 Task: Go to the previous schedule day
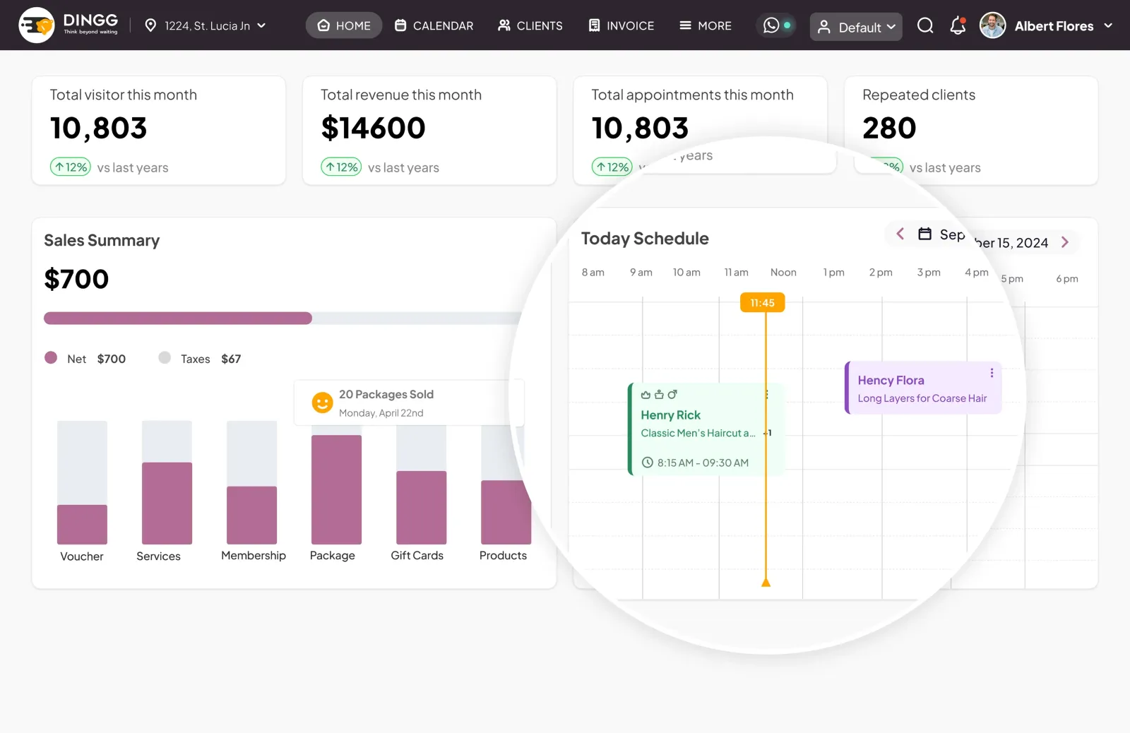click(900, 234)
